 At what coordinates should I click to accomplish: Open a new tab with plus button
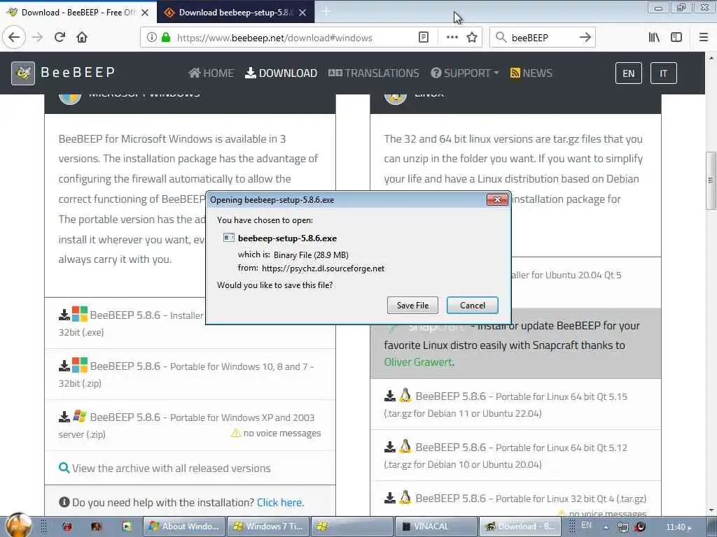click(326, 12)
